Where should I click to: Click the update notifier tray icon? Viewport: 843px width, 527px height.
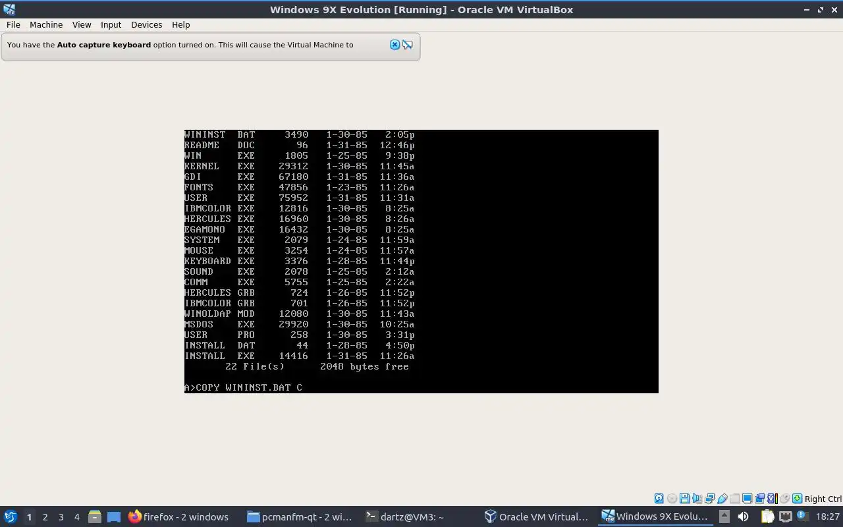pos(803,516)
